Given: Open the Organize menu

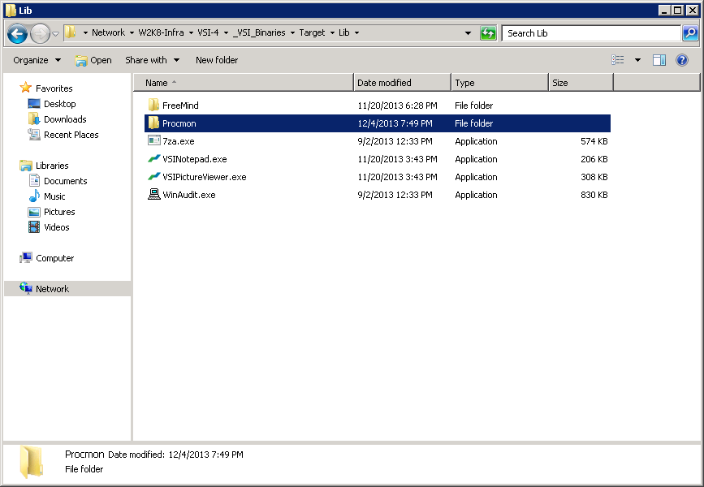Looking at the screenshot, I should tap(37, 60).
